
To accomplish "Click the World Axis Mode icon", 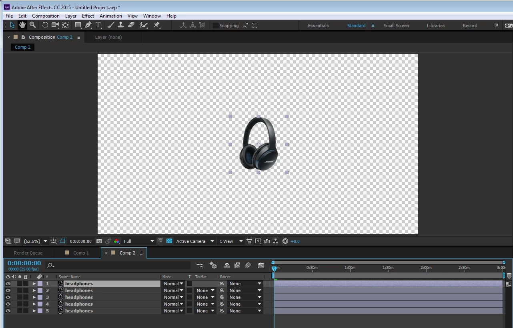I will pyautogui.click(x=192, y=25).
